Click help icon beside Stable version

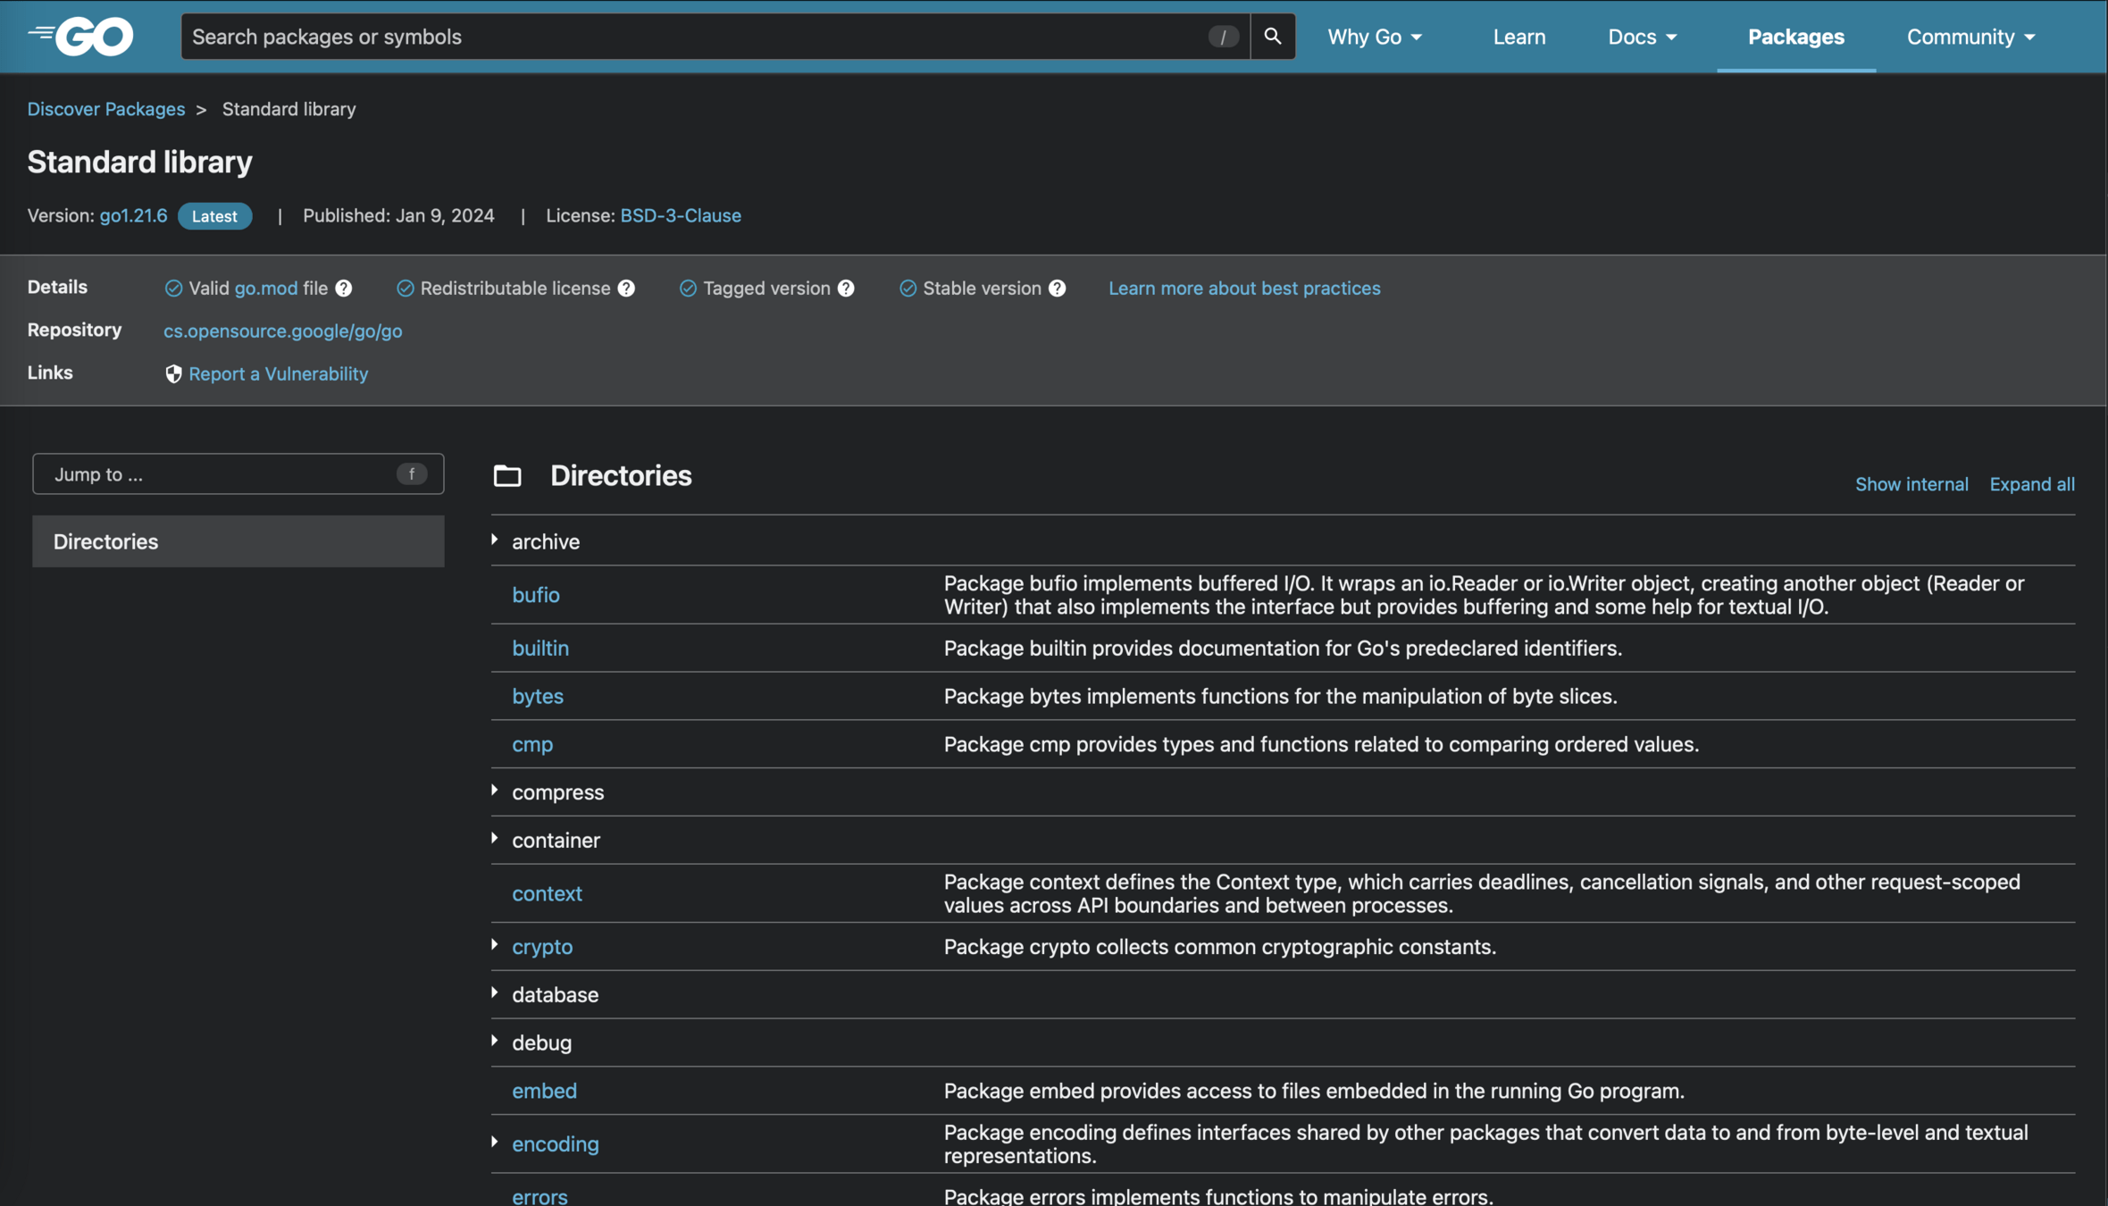click(x=1057, y=289)
